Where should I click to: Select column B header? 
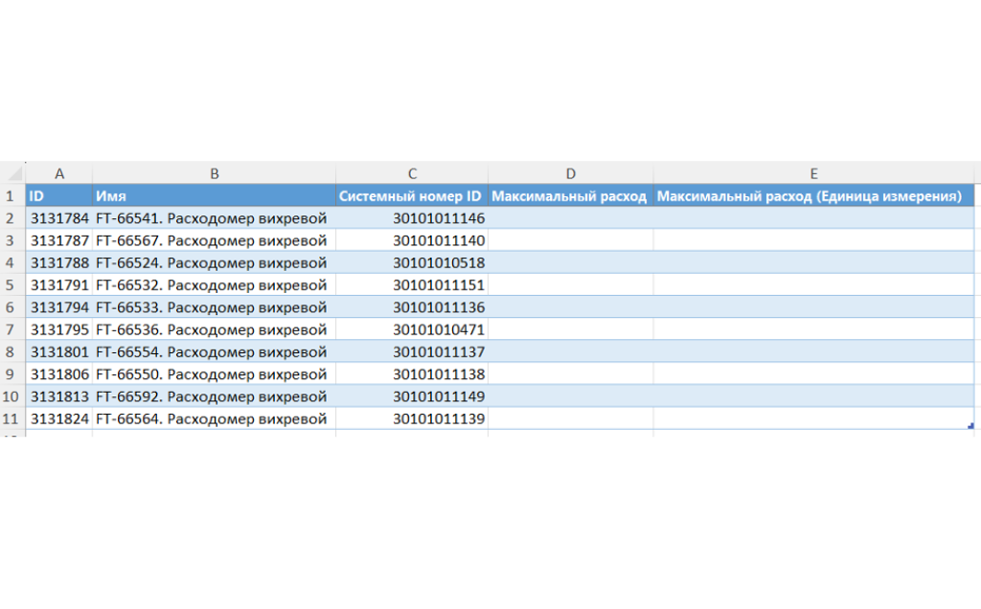tap(214, 173)
